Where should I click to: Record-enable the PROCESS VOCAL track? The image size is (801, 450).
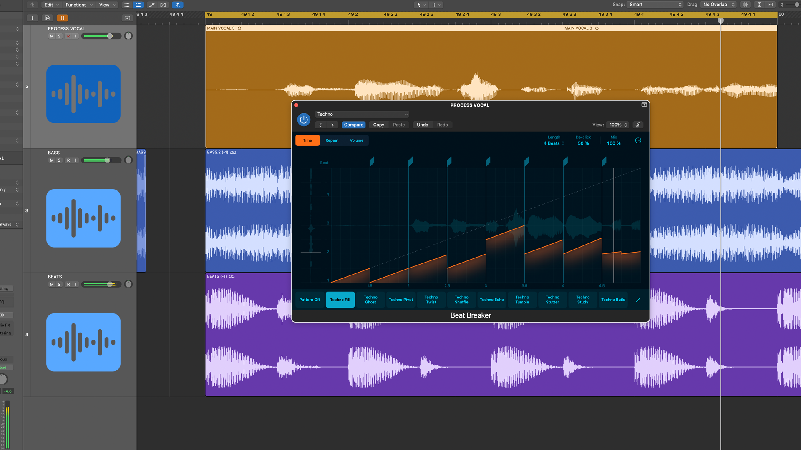(x=68, y=36)
